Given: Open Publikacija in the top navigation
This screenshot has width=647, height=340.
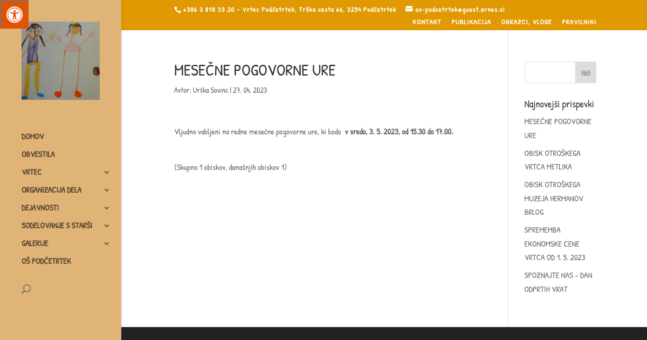Looking at the screenshot, I should (471, 22).
